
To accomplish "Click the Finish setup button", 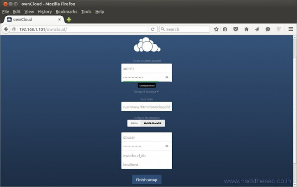I will (x=147, y=180).
